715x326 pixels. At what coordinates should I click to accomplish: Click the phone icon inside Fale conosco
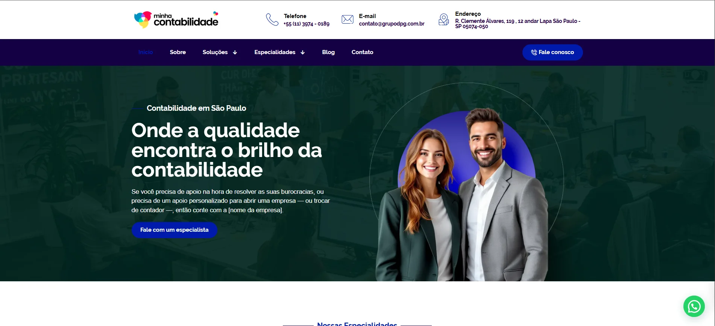pyautogui.click(x=534, y=53)
